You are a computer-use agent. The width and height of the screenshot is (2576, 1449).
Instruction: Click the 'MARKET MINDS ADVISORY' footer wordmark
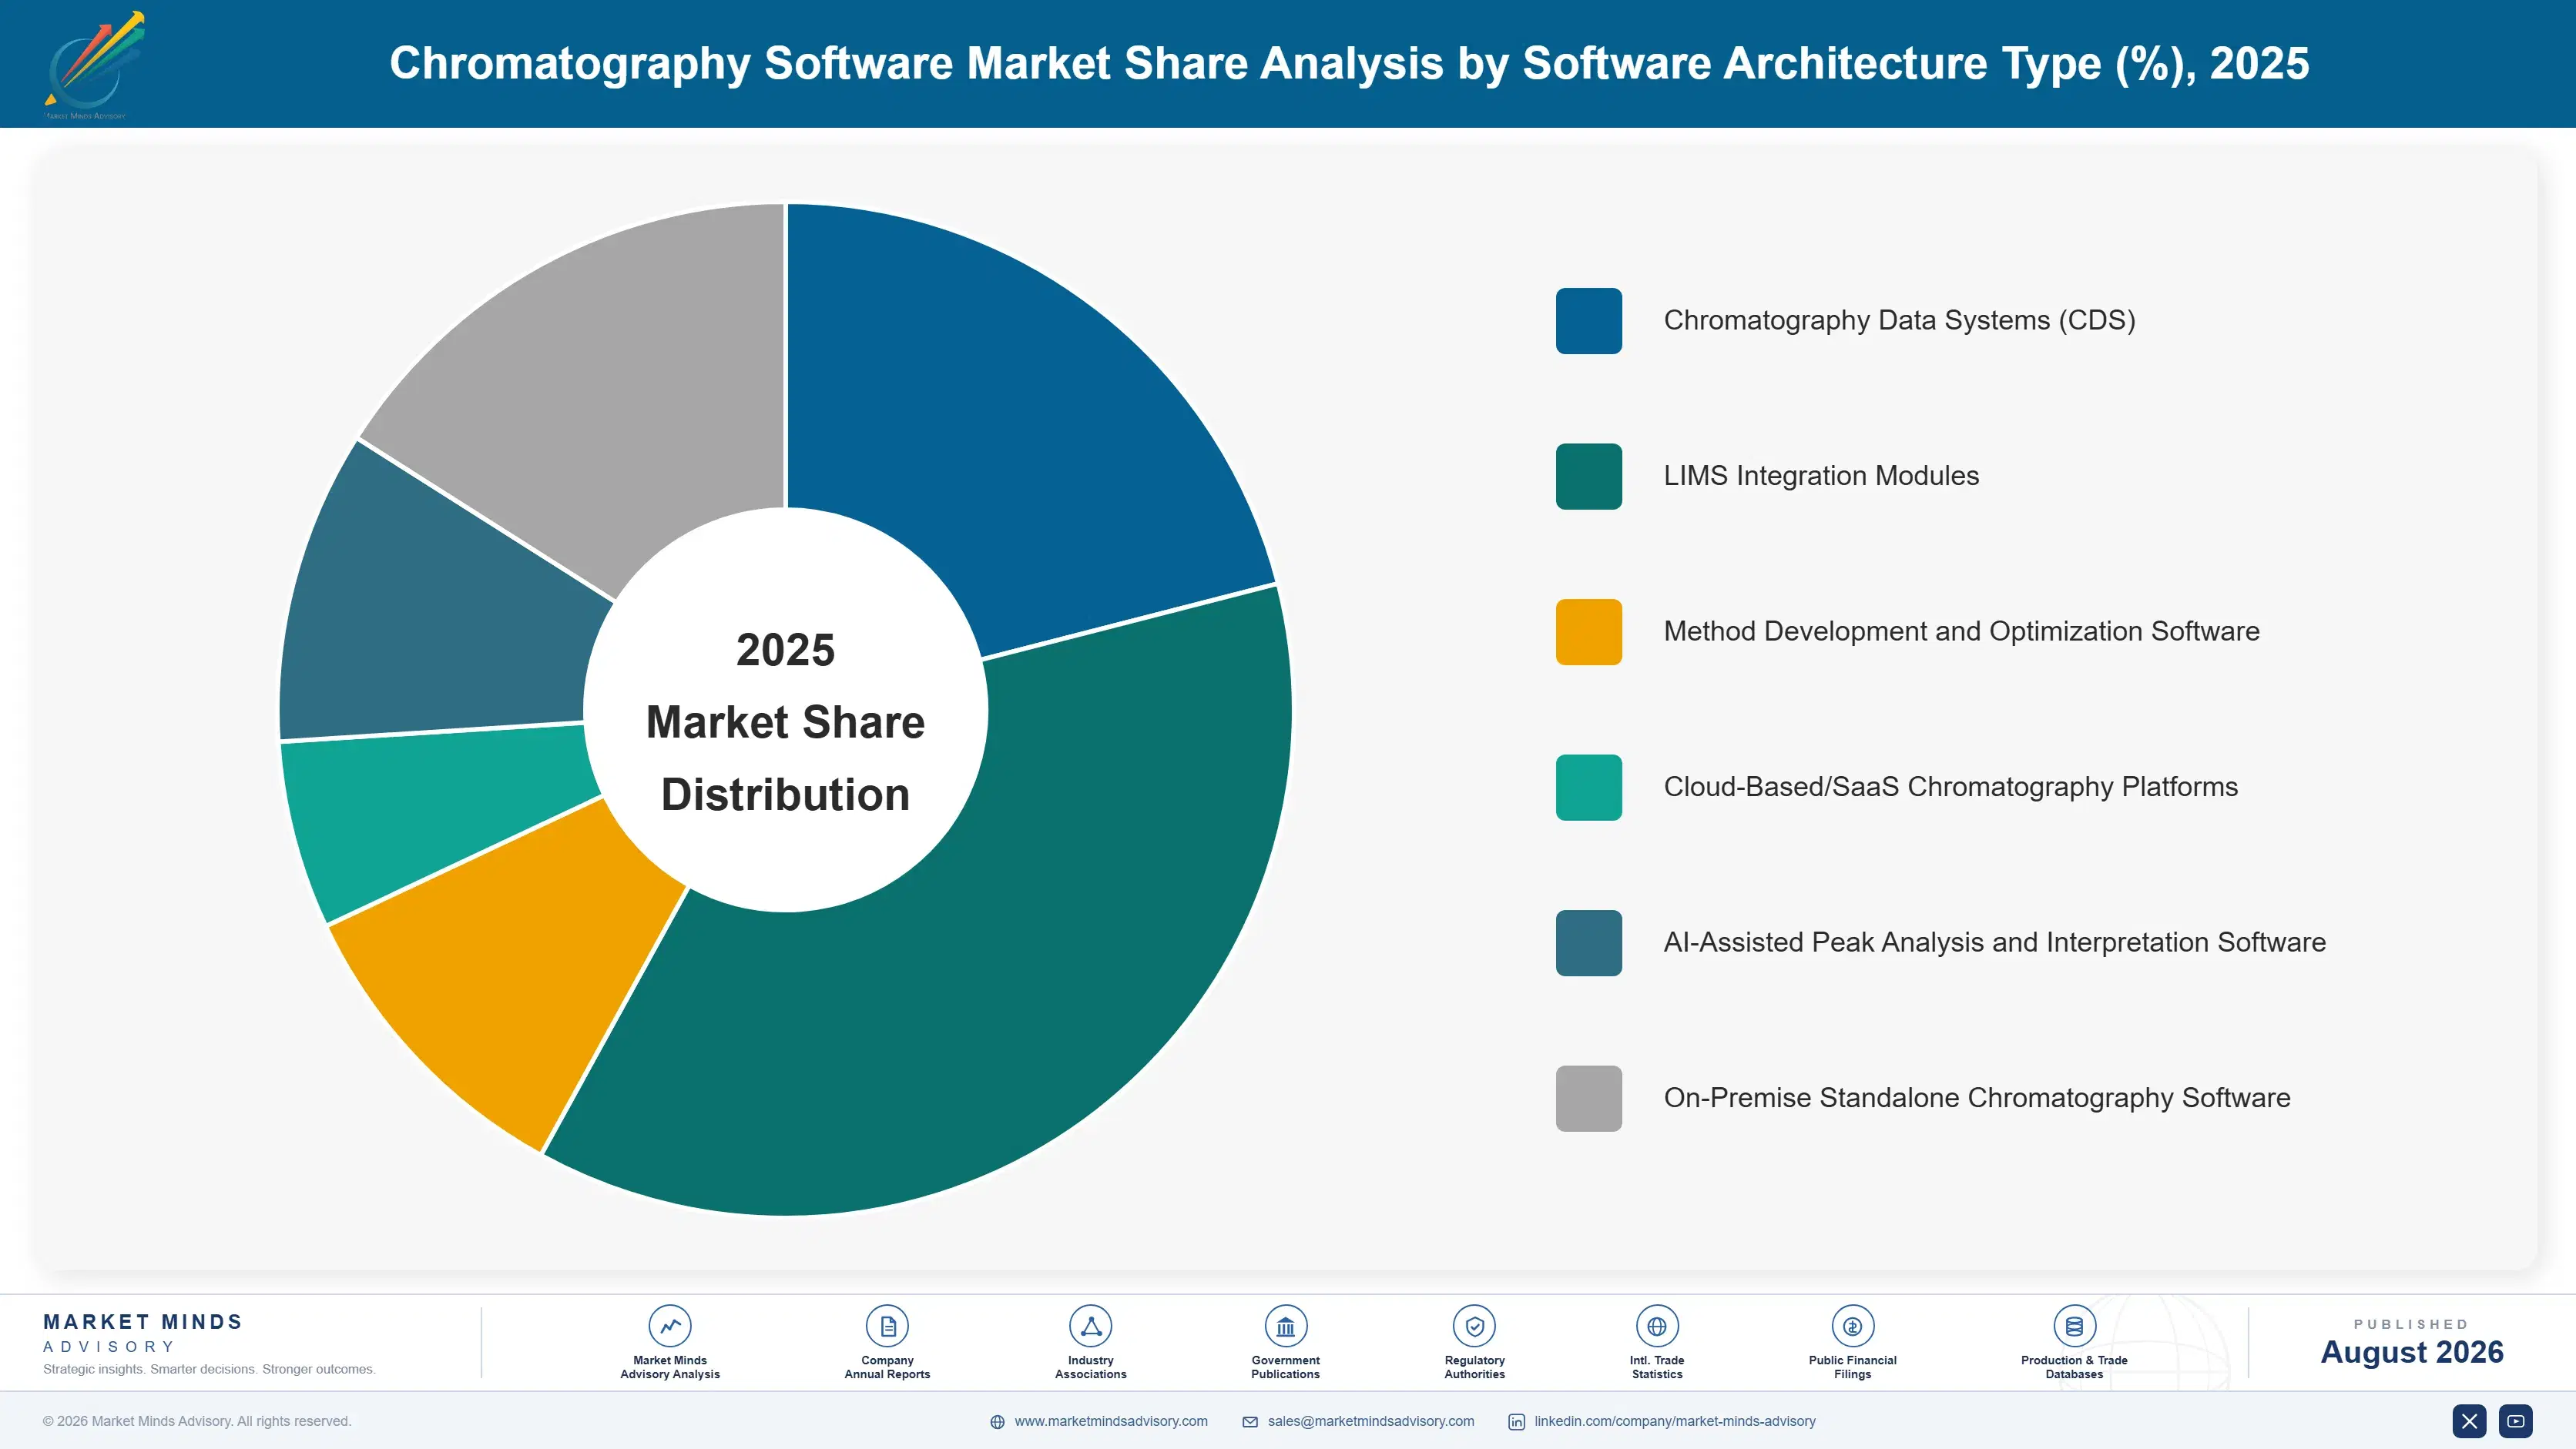pyautogui.click(x=143, y=1333)
